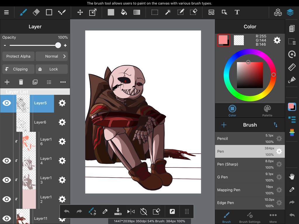Select the Text tool
This screenshot has height=224, width=299.
[x=237, y=12]
